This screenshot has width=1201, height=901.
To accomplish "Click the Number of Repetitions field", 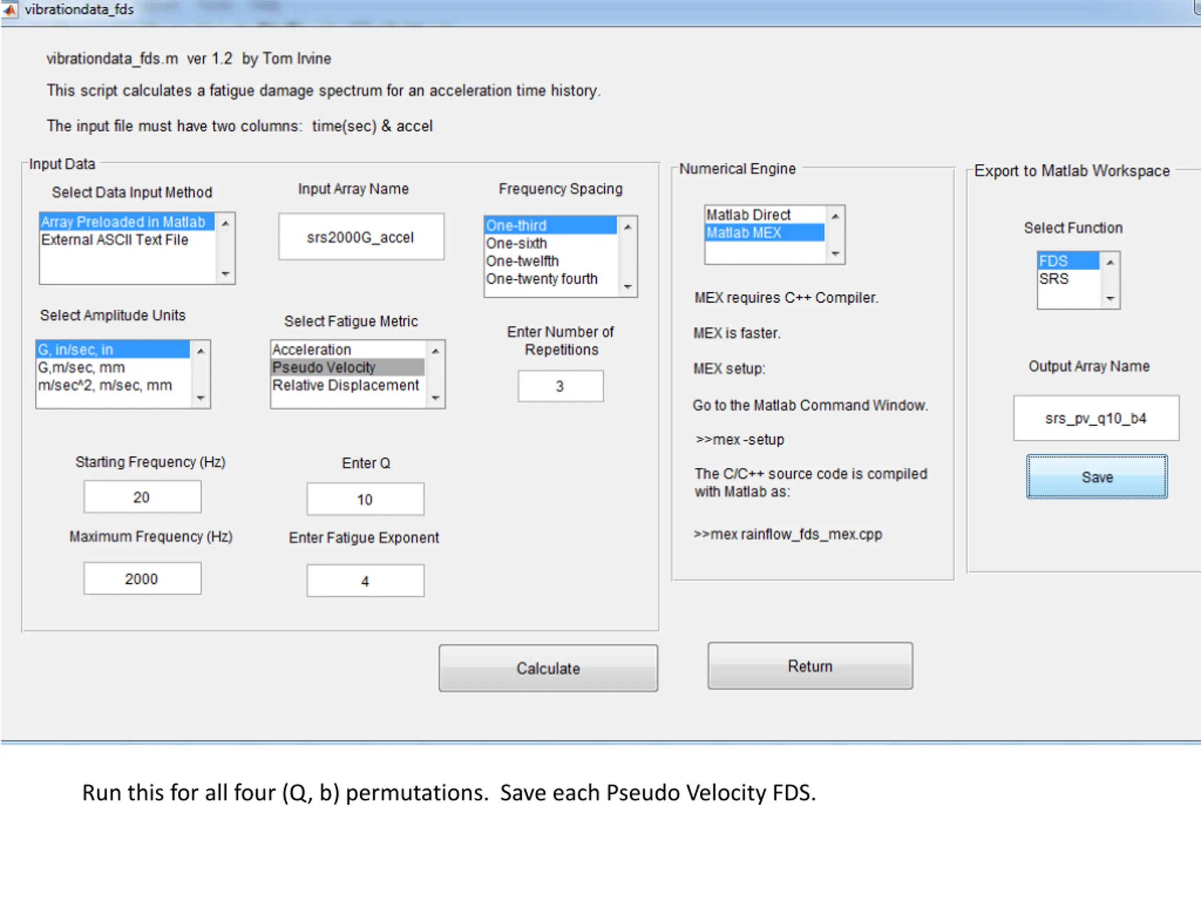I will [x=560, y=386].
